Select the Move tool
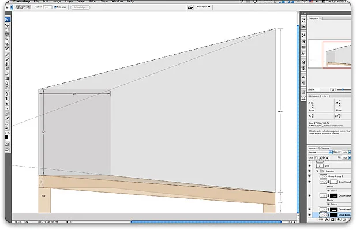356x230 pixels. coord(7,25)
